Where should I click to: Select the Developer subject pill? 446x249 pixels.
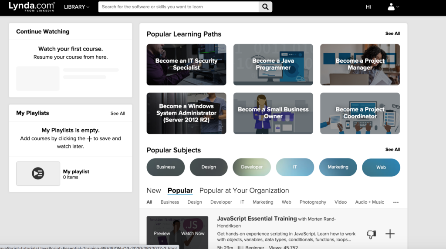pyautogui.click(x=252, y=167)
